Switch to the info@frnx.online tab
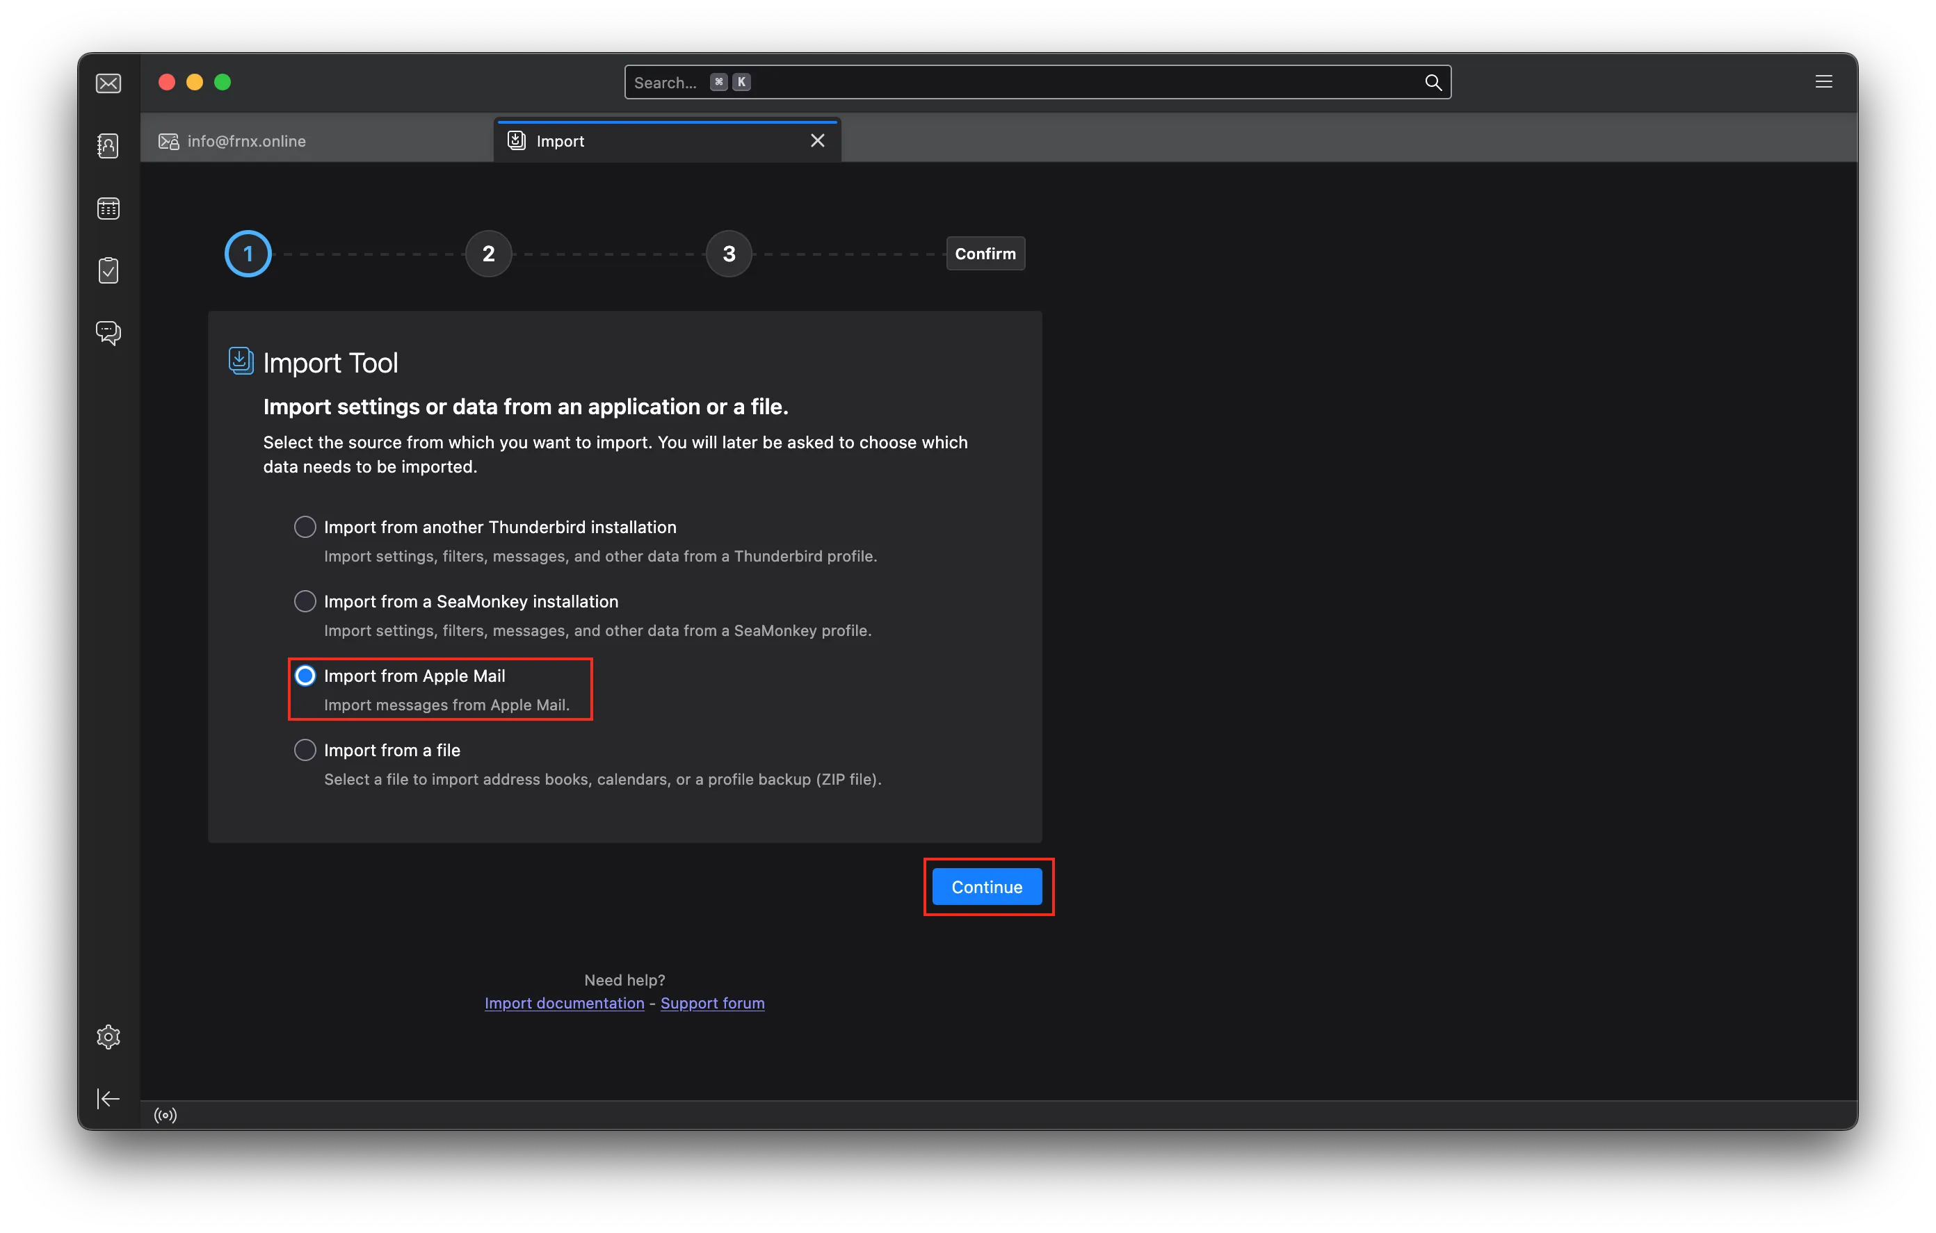Screen dimensions: 1936x1233 click(x=317, y=140)
